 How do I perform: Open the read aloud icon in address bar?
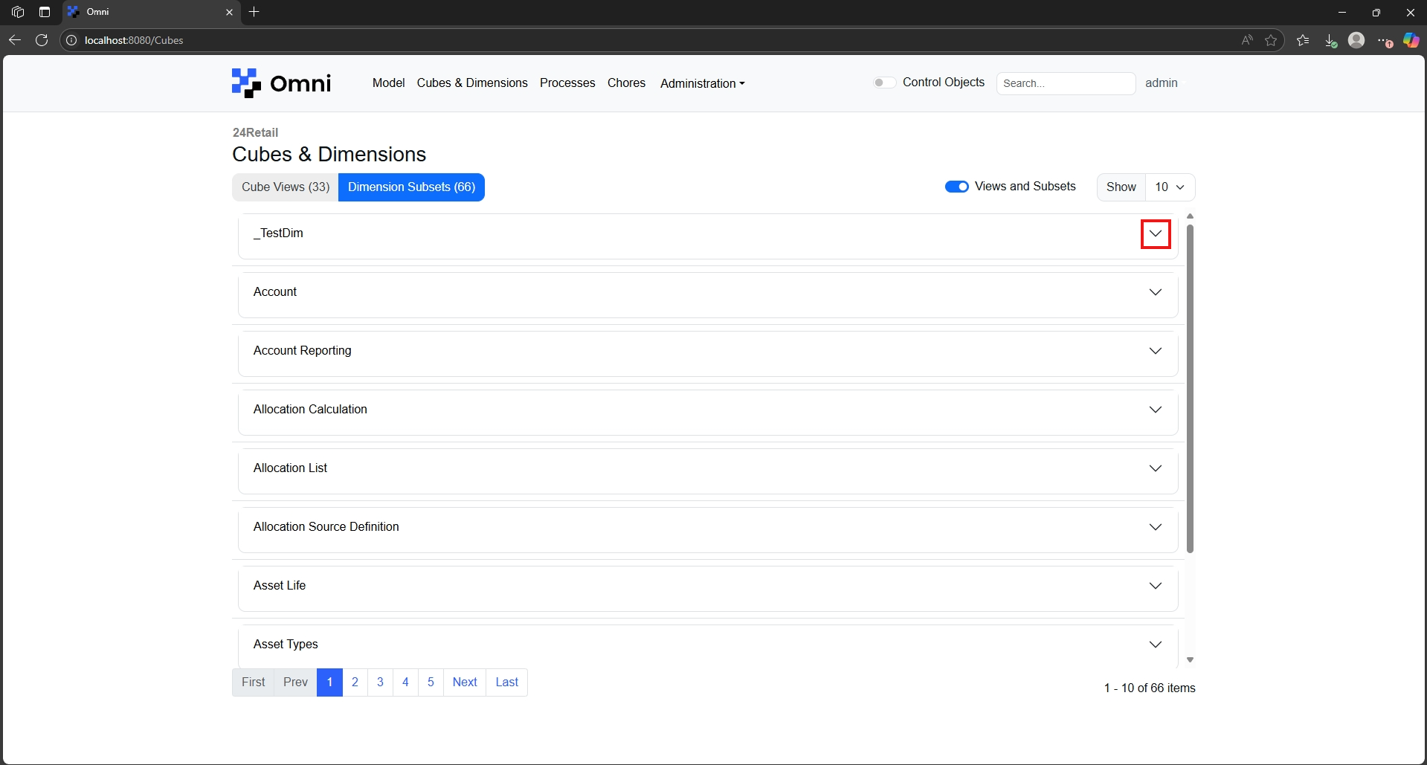[x=1247, y=40]
